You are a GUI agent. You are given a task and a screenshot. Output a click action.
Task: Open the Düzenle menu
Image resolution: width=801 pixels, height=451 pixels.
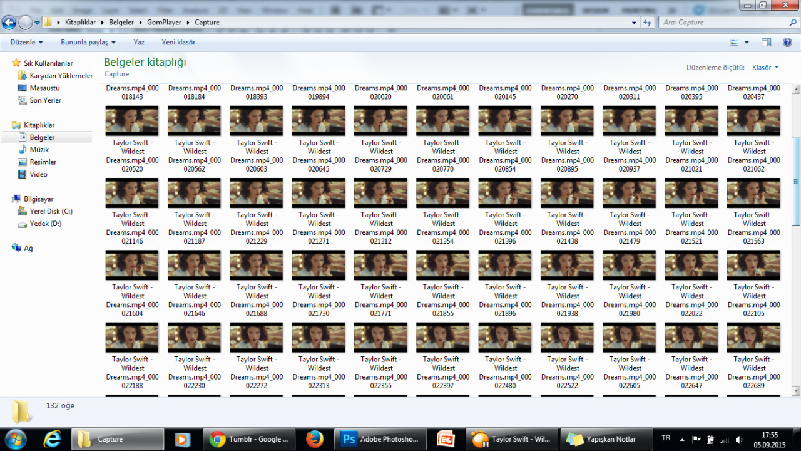[26, 43]
